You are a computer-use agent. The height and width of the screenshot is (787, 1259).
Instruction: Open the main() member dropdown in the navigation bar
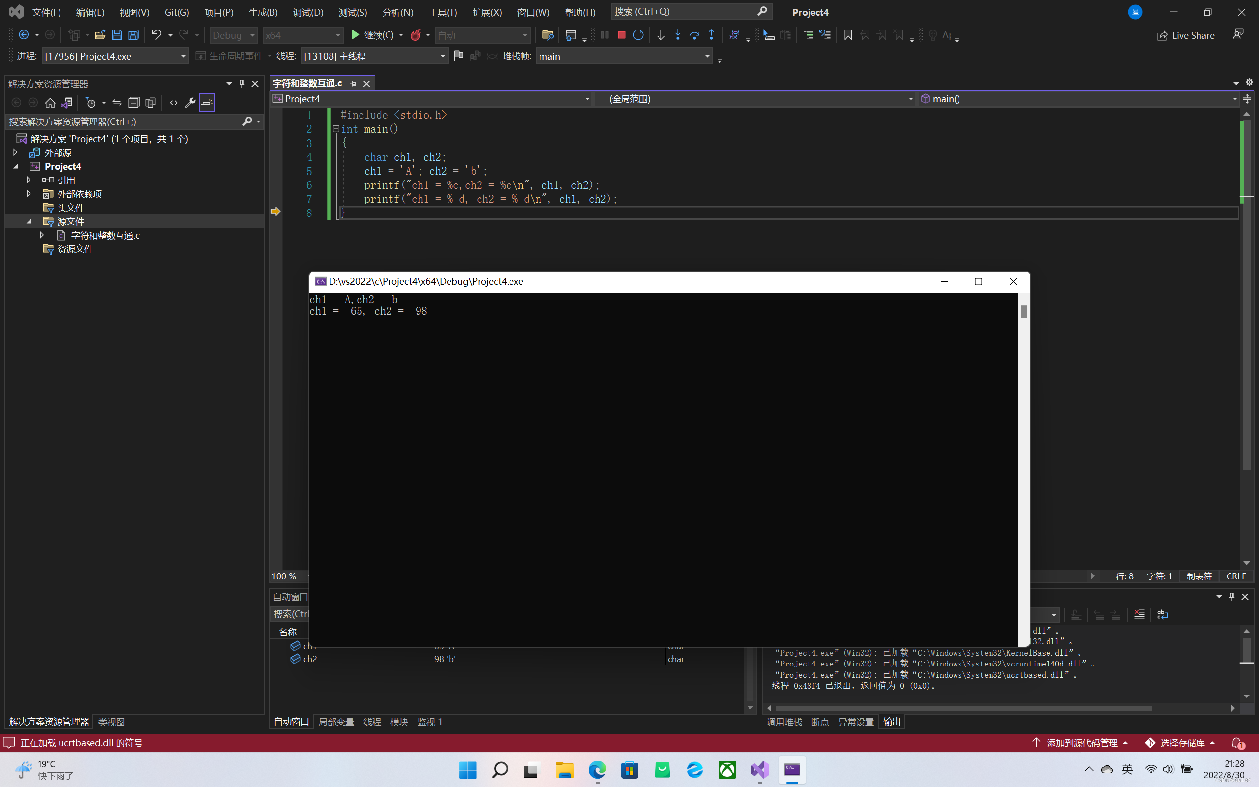point(1234,99)
